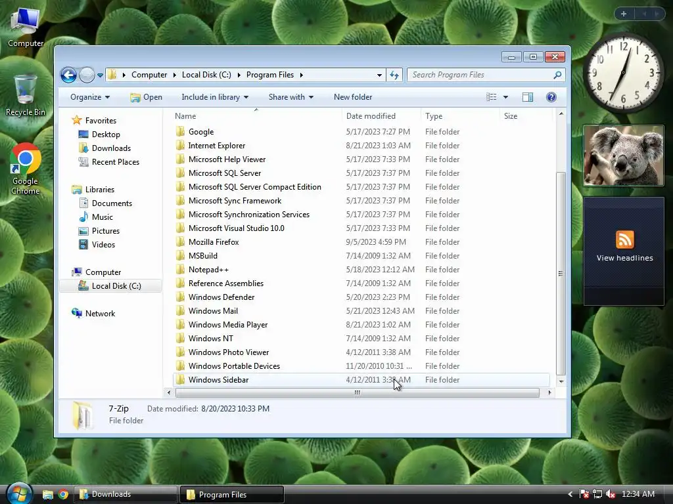Screen dimensions: 673x504
Task: Change your view using the views icon
Action: click(x=492, y=97)
